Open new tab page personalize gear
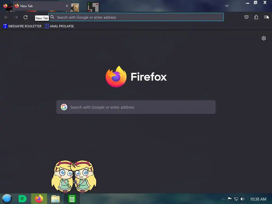This screenshot has width=272, height=204. pos(264,38)
